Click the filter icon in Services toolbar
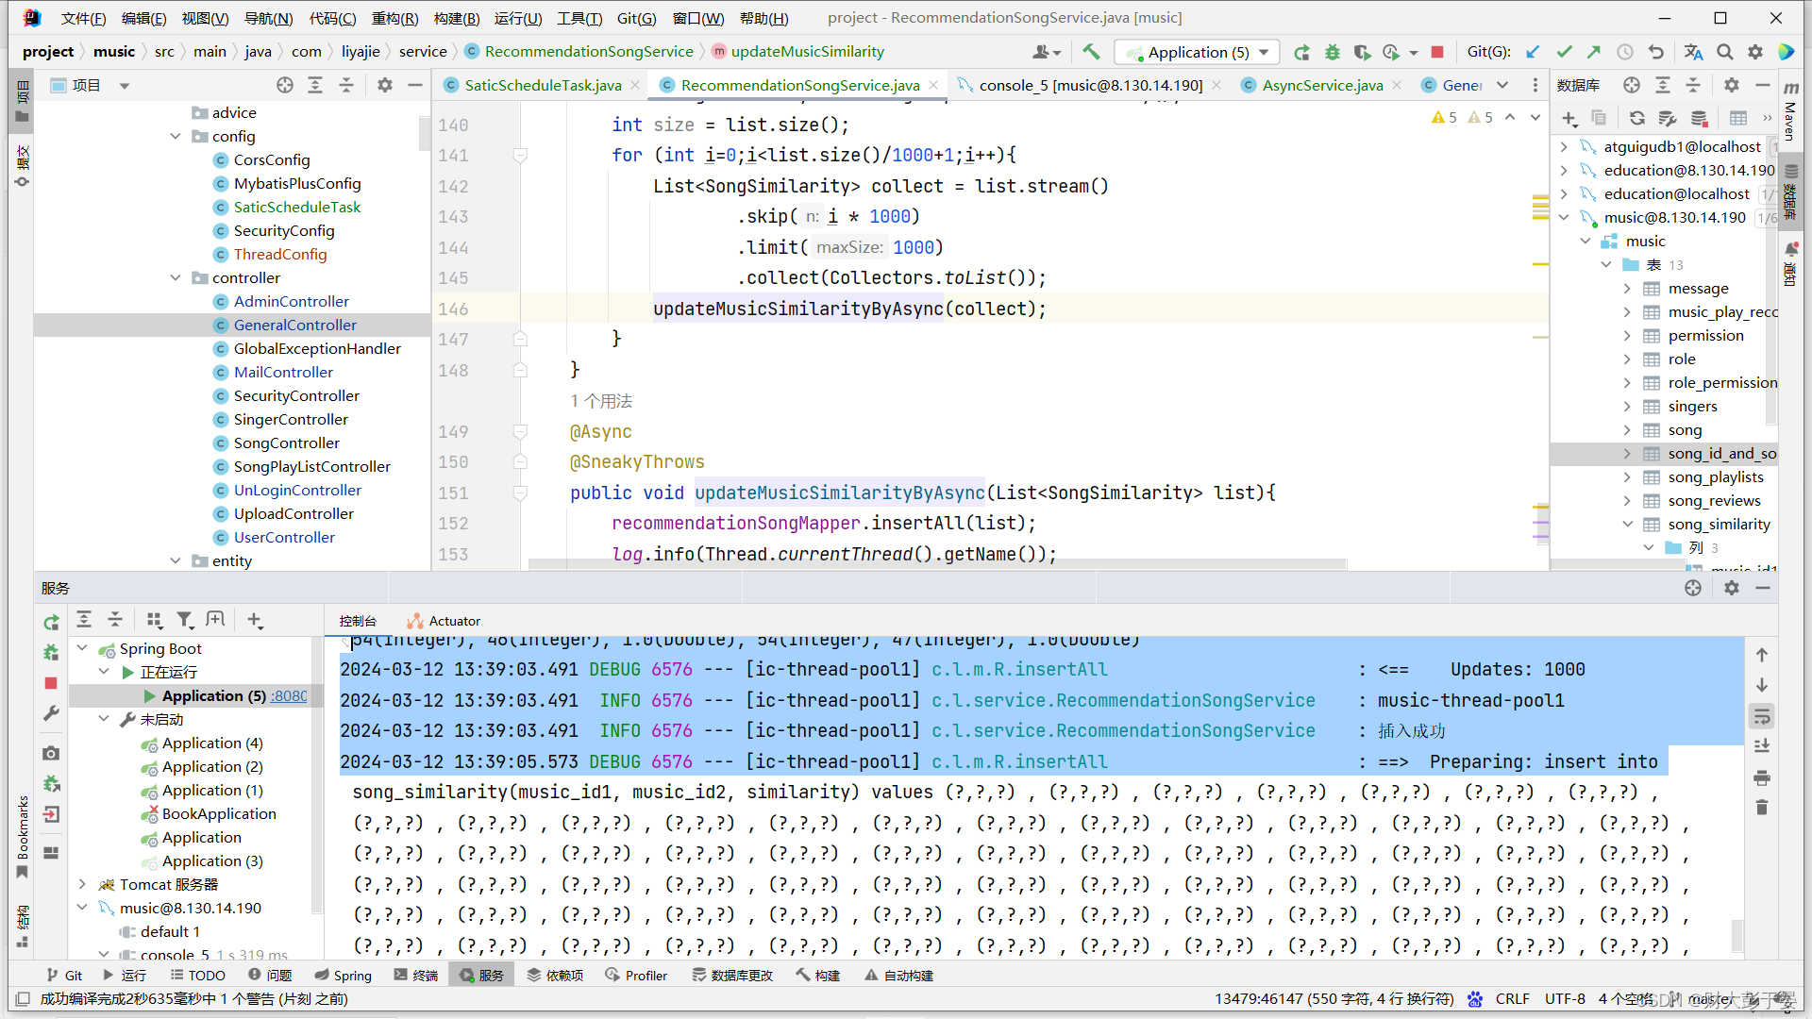1812x1019 pixels. [185, 620]
